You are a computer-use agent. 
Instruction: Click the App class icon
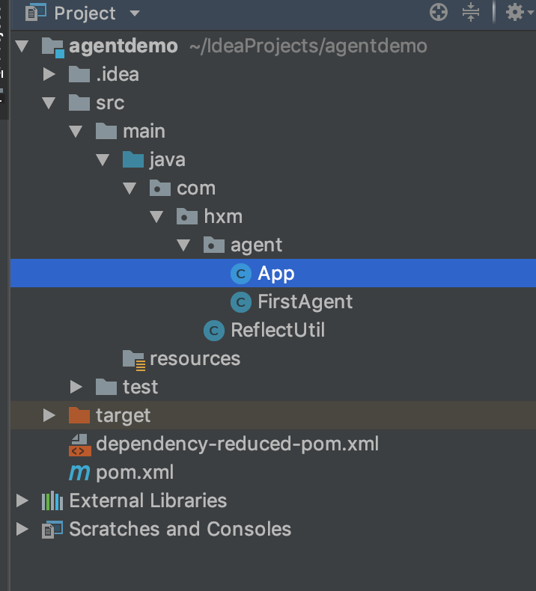pyautogui.click(x=240, y=274)
